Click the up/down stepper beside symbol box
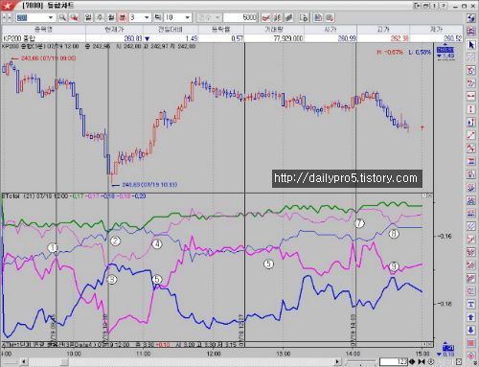This screenshot has width=479, height=367. tap(7, 17)
